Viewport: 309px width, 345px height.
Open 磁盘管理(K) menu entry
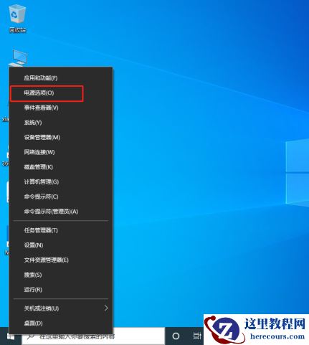(61, 167)
